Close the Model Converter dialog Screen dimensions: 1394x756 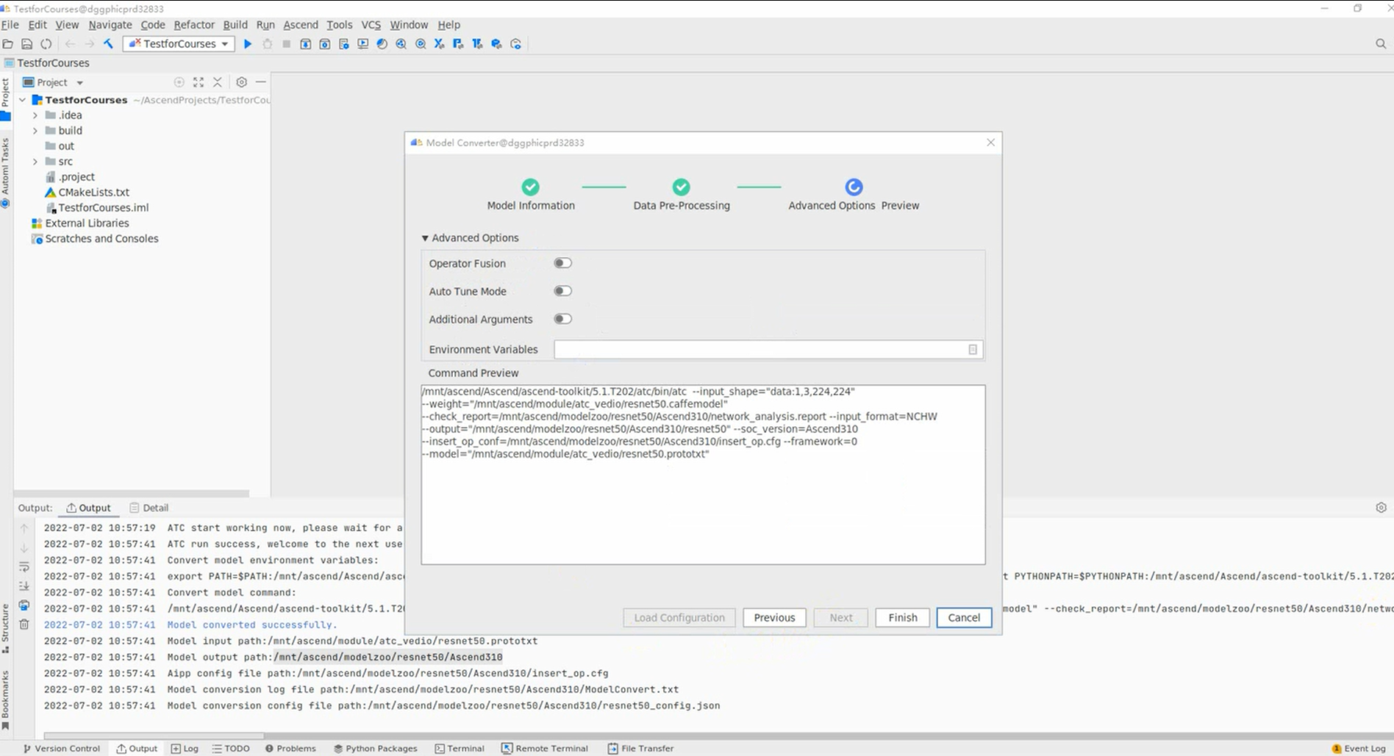(x=990, y=143)
